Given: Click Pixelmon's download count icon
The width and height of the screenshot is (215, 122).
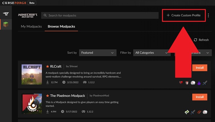Looking at the screenshot, I should point(47,112).
